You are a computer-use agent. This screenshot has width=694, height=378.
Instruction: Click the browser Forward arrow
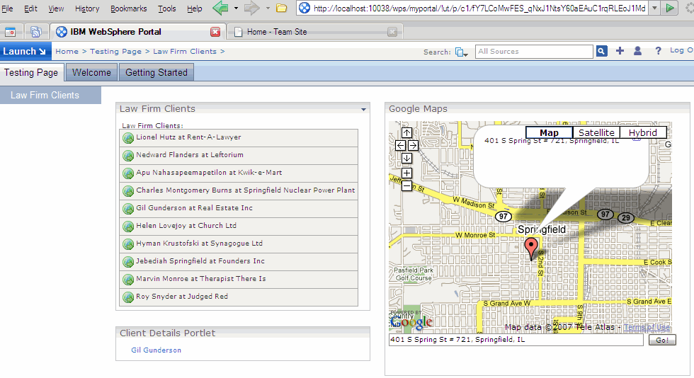coord(252,8)
